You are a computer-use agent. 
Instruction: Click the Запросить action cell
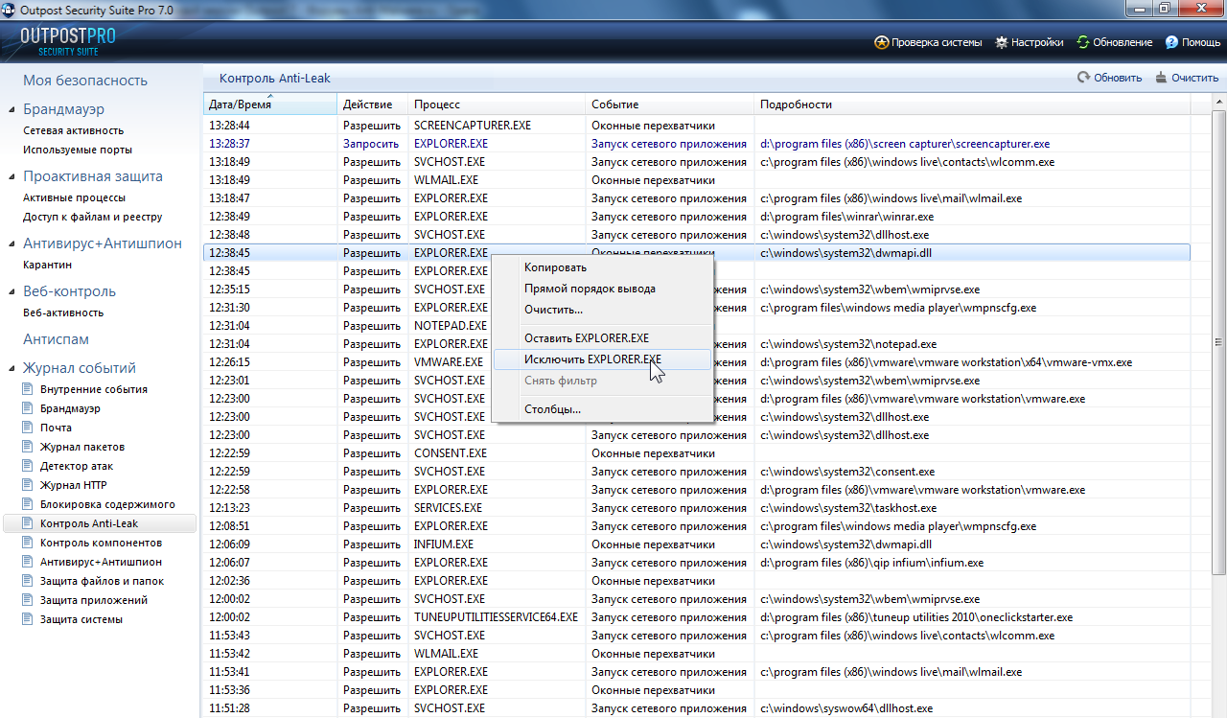371,144
